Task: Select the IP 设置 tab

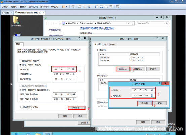Action: coord(97,44)
